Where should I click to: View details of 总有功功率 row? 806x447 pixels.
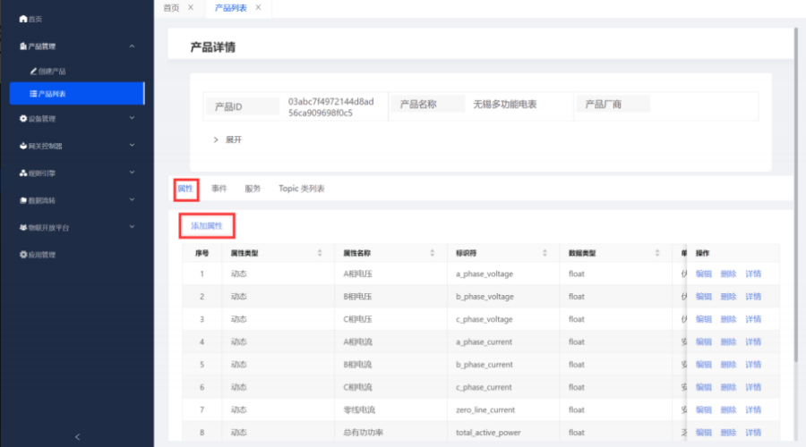coord(753,433)
